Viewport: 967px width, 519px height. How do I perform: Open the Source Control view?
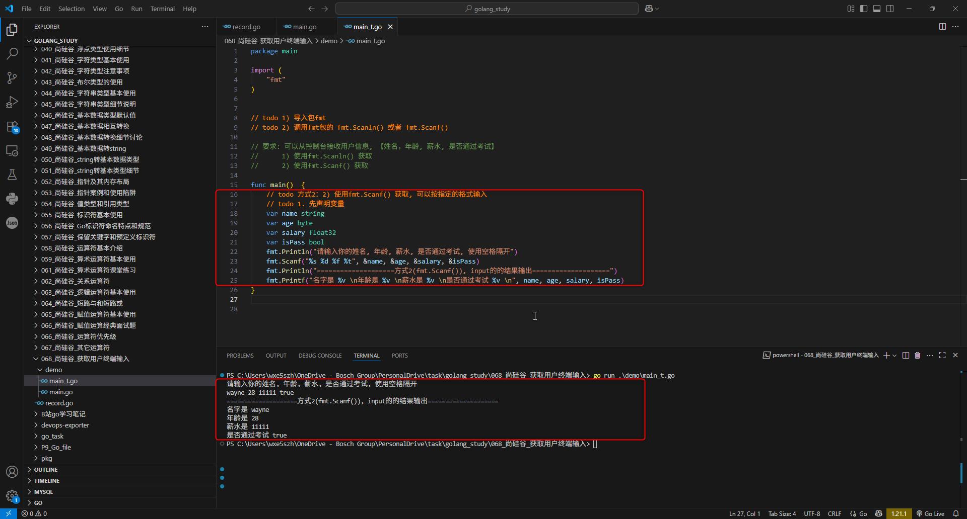pos(12,77)
